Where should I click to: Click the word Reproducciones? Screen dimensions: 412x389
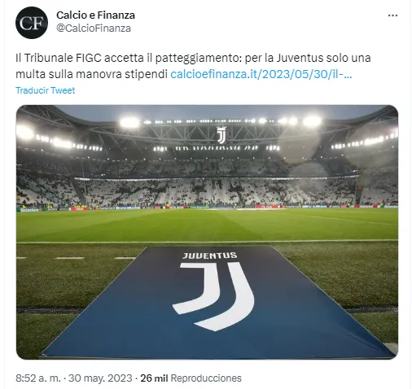[206, 378]
